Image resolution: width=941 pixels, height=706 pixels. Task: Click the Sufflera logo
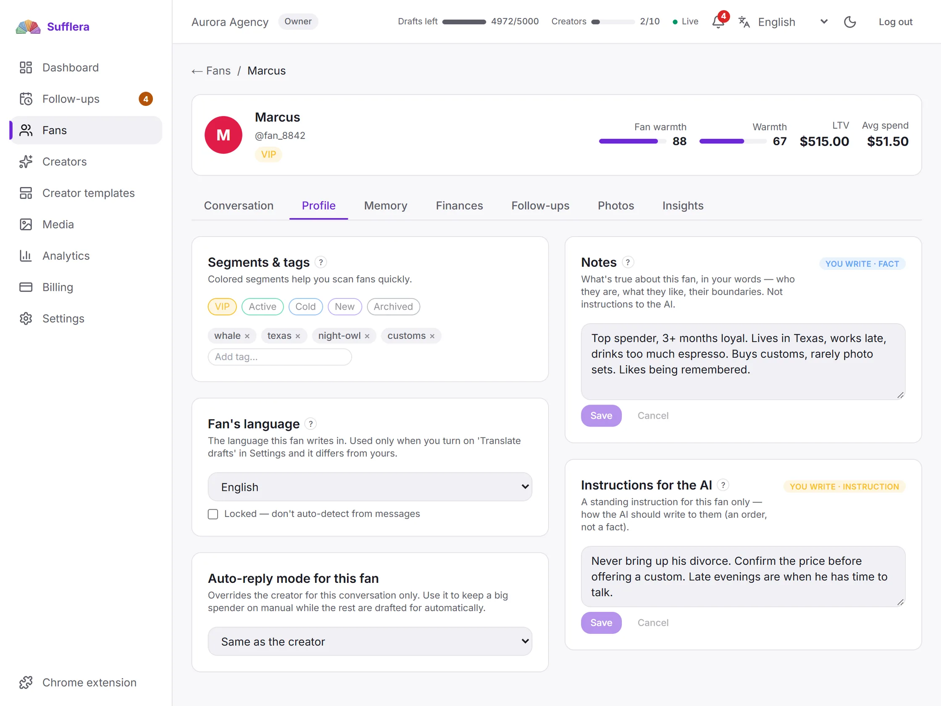coord(53,26)
